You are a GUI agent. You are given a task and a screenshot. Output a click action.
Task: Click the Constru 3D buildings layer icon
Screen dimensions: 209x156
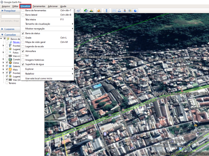[x=10, y=59]
